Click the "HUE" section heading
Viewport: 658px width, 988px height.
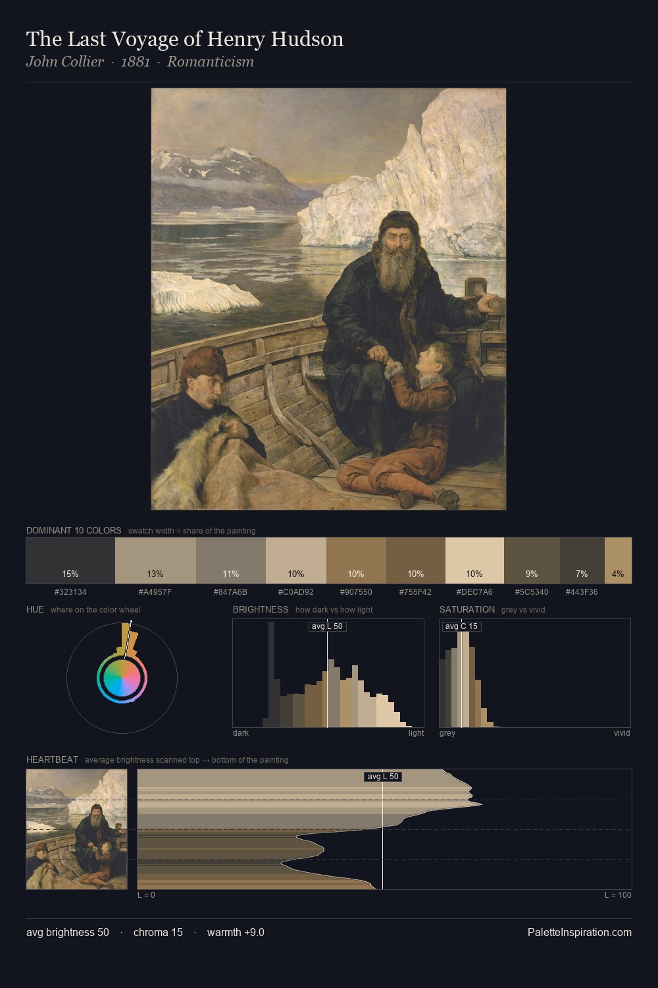(35, 609)
